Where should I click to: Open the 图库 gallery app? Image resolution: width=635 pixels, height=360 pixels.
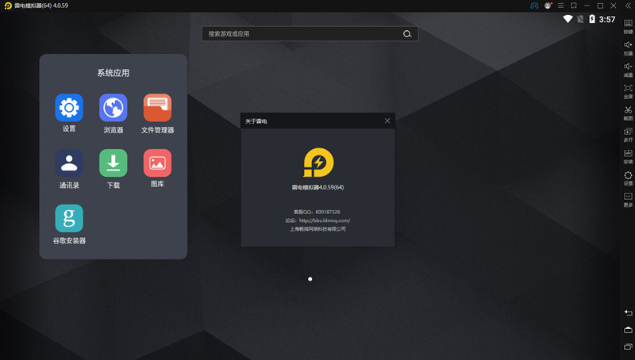(x=157, y=163)
